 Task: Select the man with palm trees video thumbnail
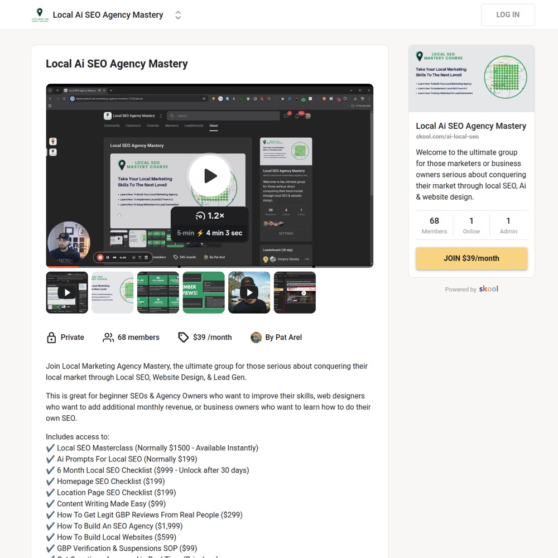coord(249,292)
